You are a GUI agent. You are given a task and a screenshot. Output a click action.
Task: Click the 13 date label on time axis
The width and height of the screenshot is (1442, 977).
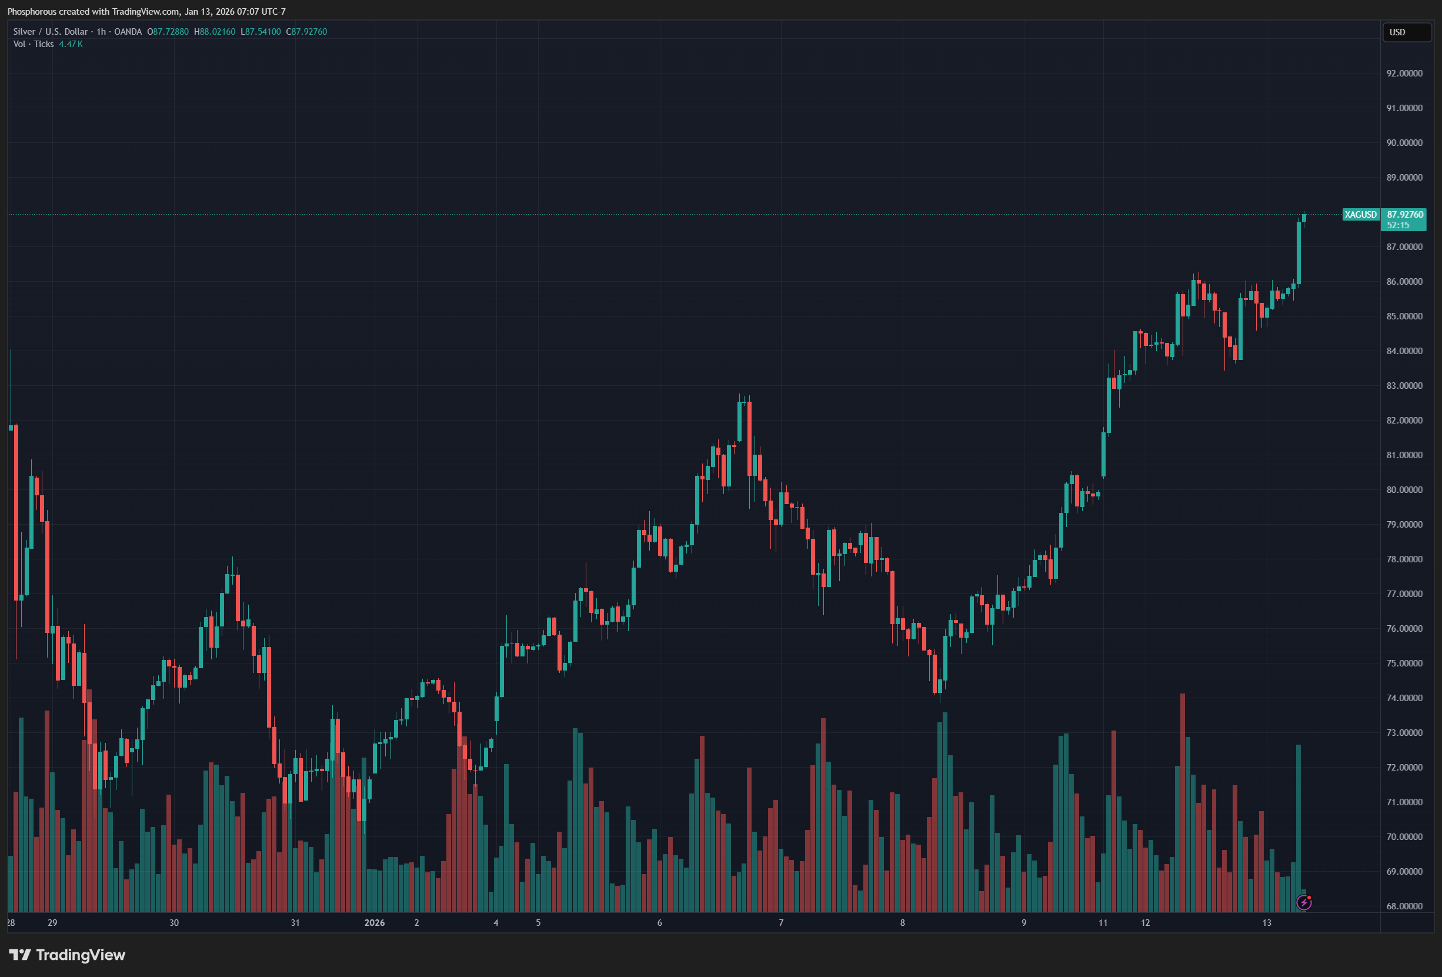tap(1266, 923)
